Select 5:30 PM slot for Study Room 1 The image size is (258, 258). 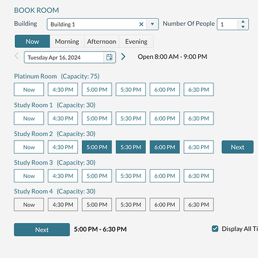[x=131, y=118]
